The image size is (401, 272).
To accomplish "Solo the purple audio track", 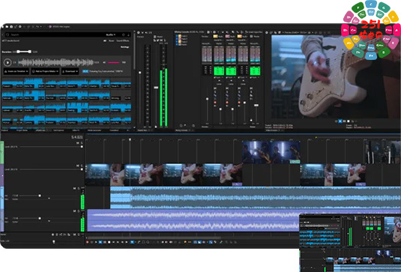I will pos(78,211).
